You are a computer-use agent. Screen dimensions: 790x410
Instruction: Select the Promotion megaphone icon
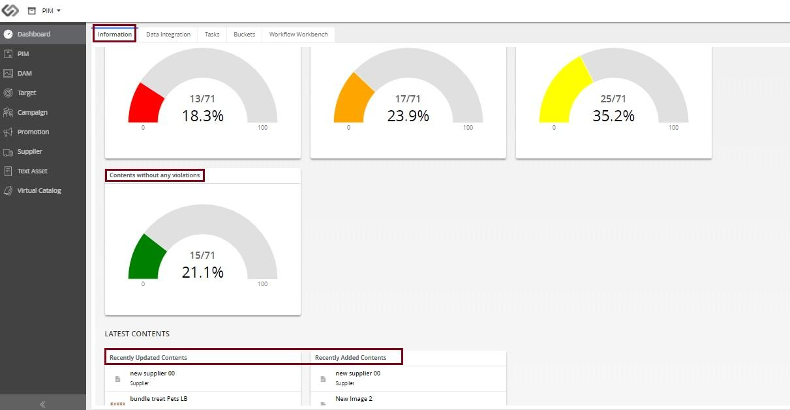(8, 132)
